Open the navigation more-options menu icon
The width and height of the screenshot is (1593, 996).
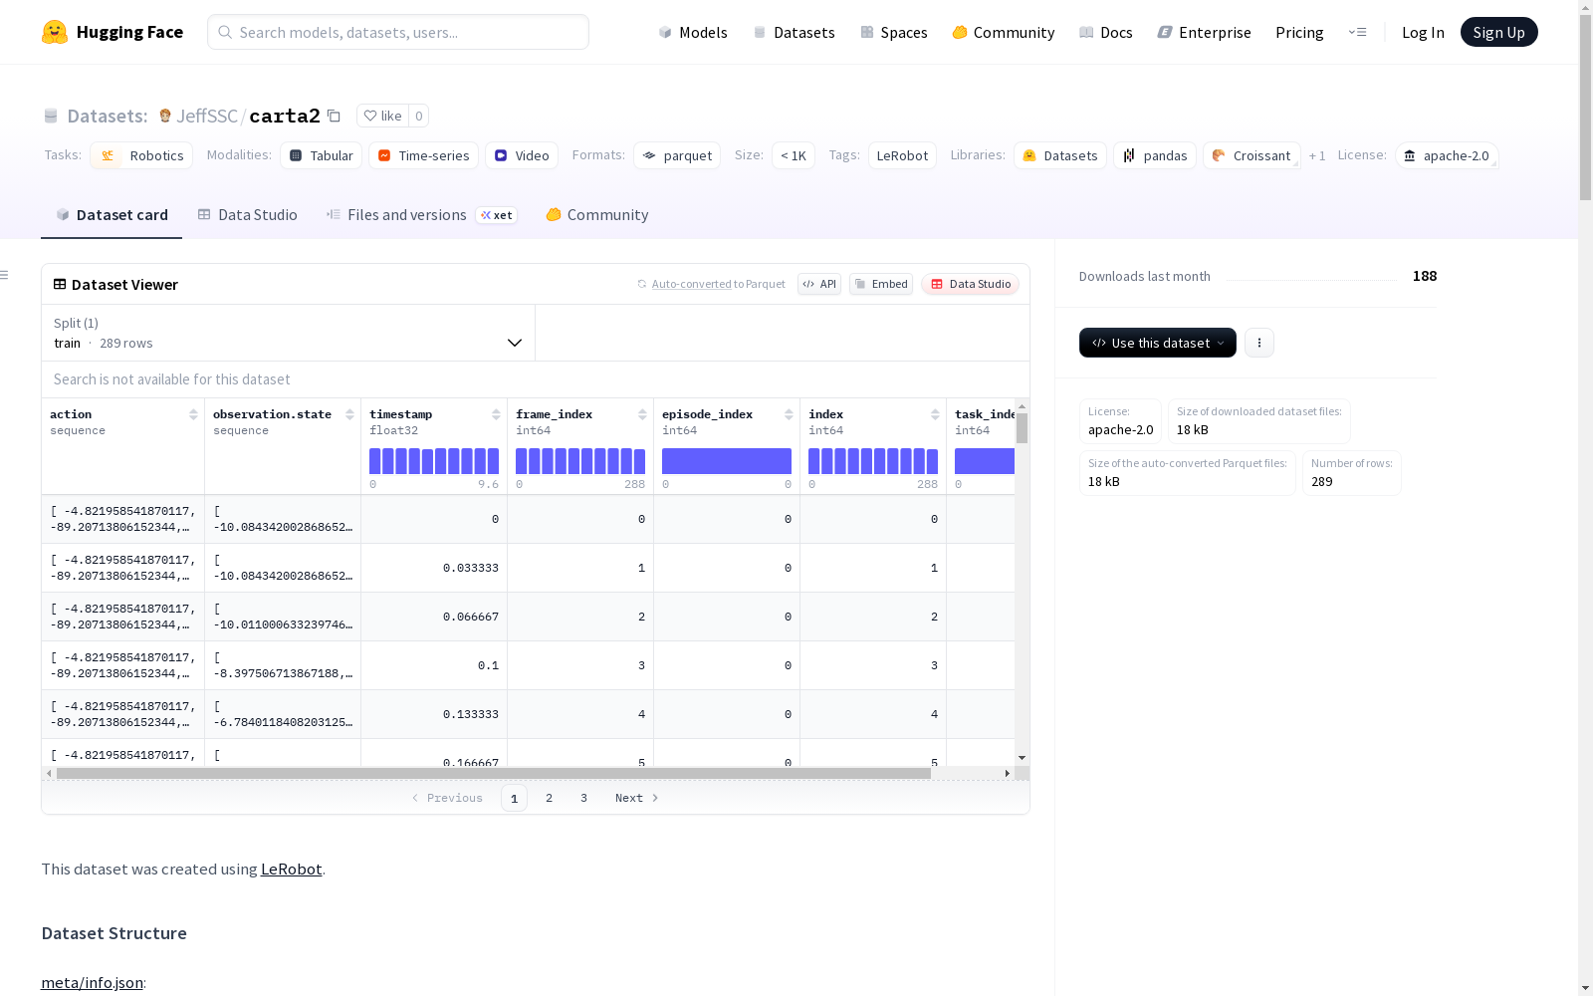pos(1357,32)
